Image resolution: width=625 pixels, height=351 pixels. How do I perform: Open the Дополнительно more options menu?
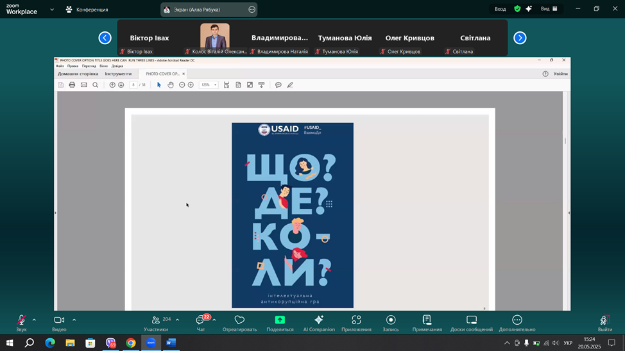(517, 321)
